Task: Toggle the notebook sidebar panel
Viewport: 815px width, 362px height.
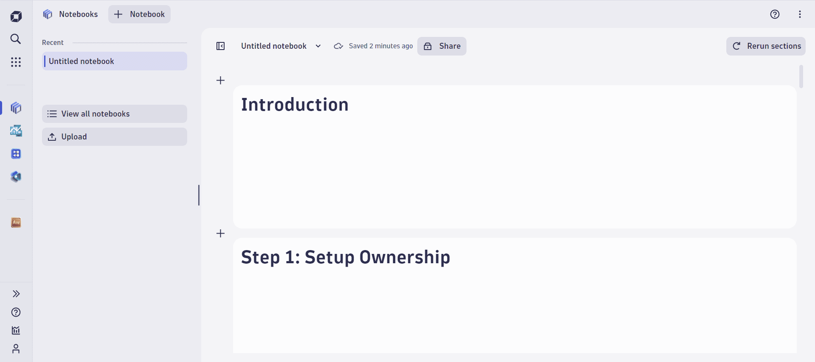Action: 220,46
